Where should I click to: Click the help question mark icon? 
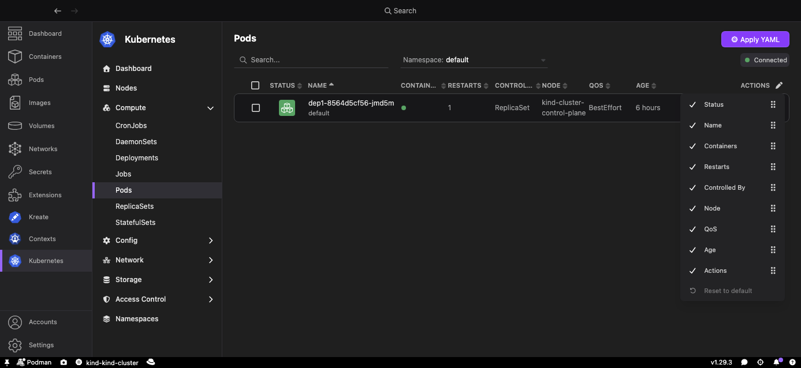tap(792, 362)
